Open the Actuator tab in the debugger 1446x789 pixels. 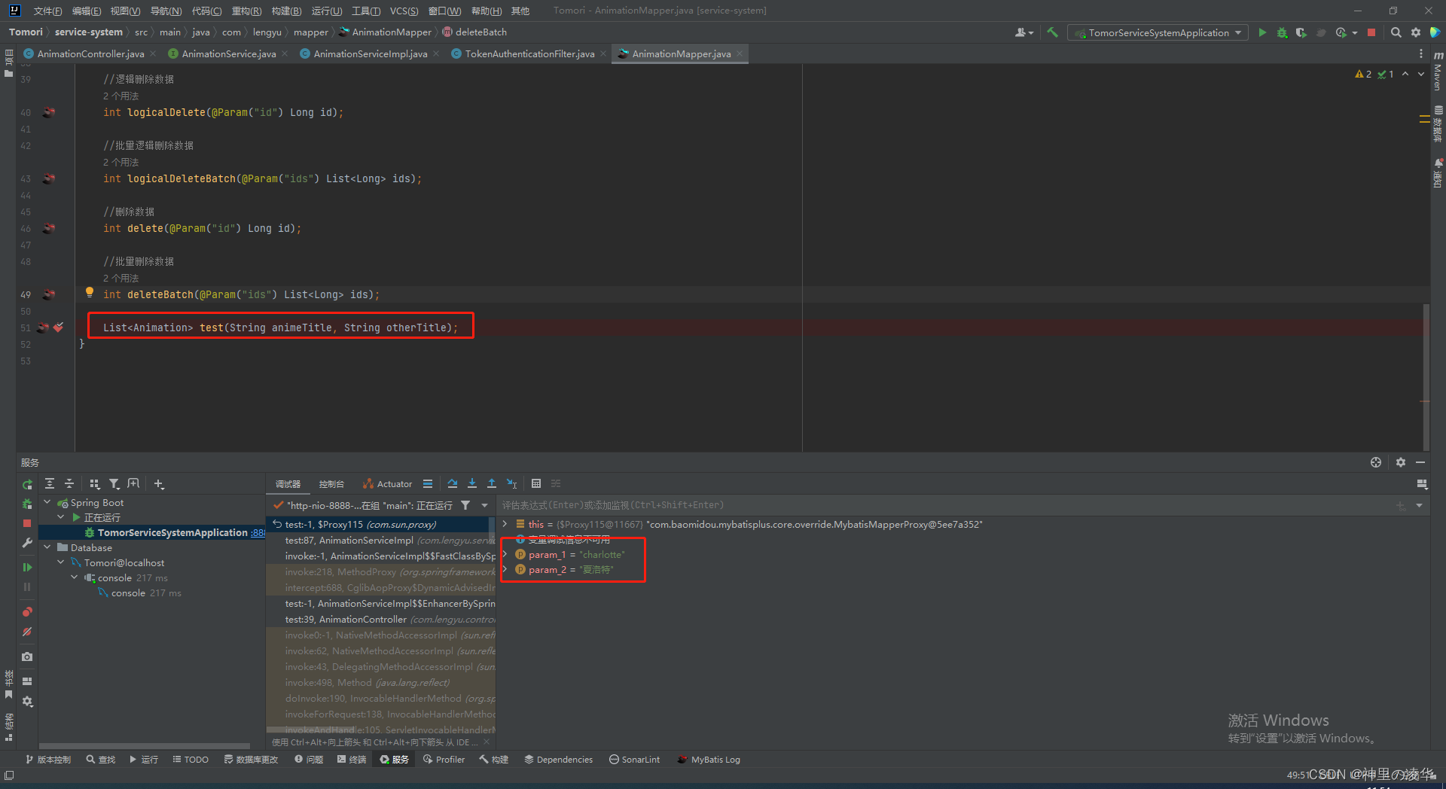click(387, 484)
